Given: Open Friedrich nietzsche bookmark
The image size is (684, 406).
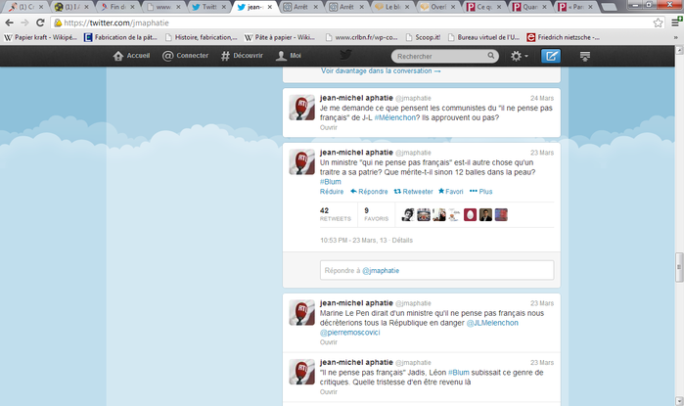Looking at the screenshot, I should click(564, 37).
